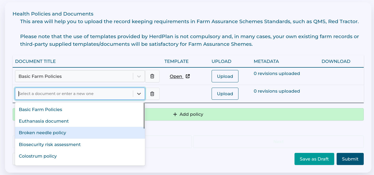374x175 pixels.
Task: Open the Basic Farm Policies template link
Action: pyautogui.click(x=176, y=76)
